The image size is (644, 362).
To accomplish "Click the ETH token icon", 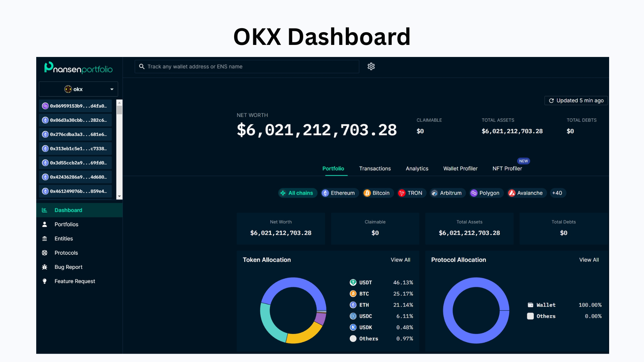I will pos(353,305).
